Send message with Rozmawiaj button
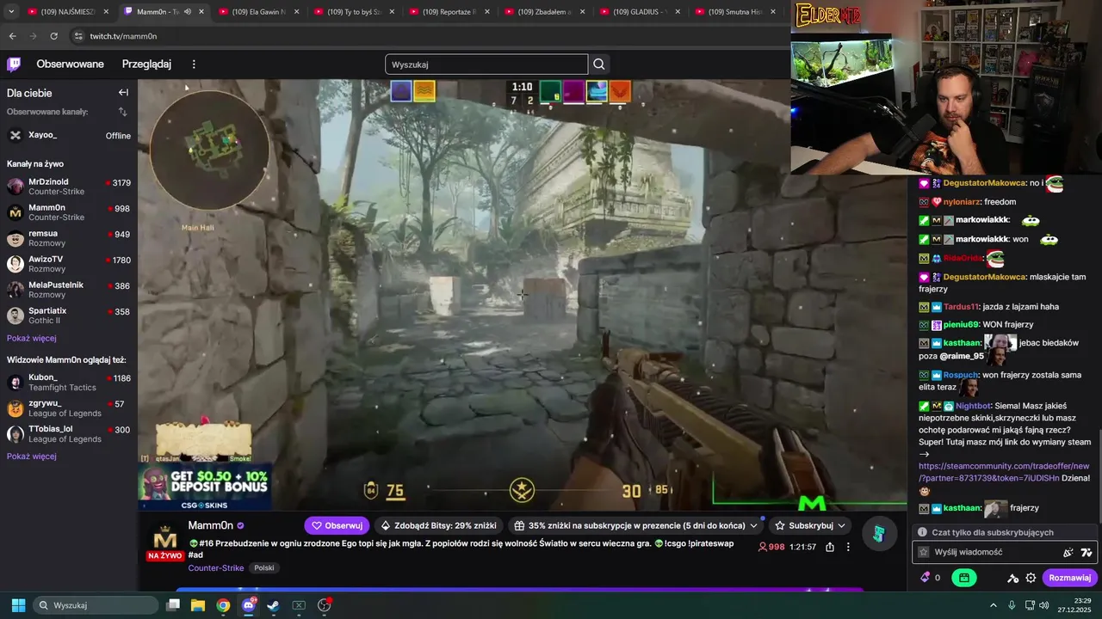This screenshot has width=1102, height=619. [1069, 578]
